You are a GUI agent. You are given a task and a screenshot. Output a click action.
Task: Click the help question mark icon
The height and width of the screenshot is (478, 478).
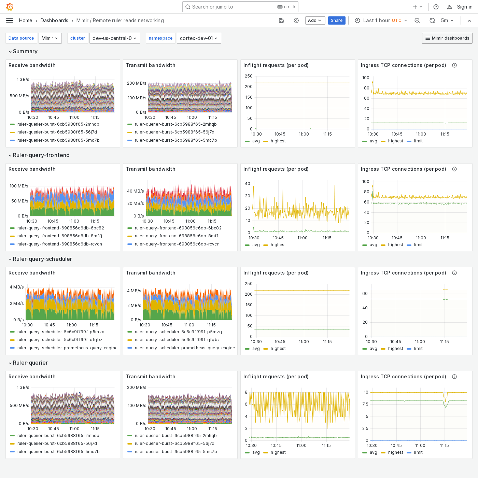pyautogui.click(x=436, y=7)
